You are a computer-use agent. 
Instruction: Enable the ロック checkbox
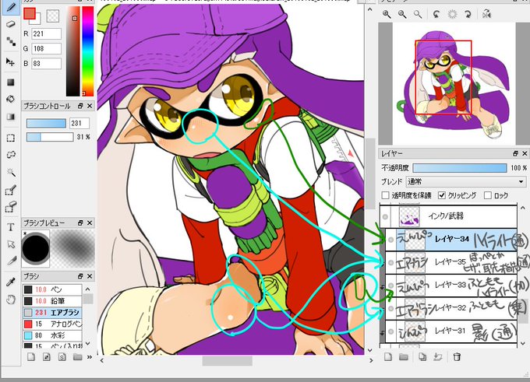click(x=487, y=195)
